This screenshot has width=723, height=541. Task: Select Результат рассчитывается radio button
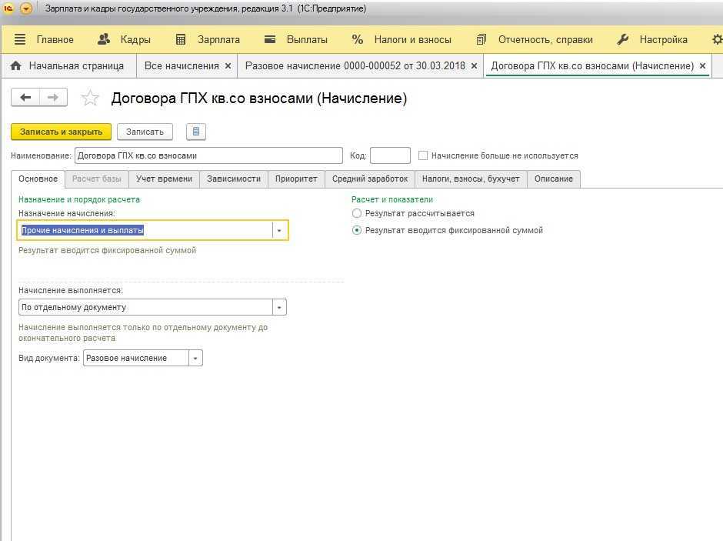356,213
